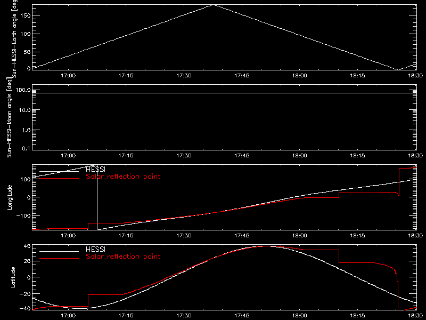Click red legend line sample in Latitude plot
426x320 pixels.
point(59,259)
